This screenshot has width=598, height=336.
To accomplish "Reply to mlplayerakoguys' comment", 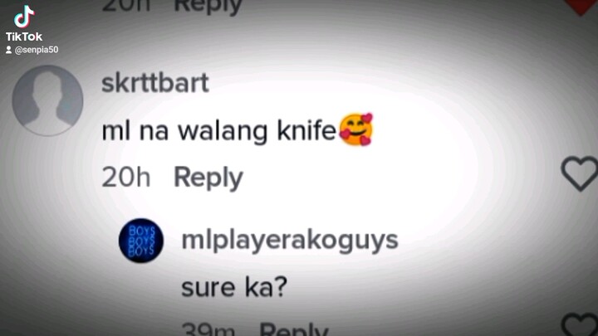I will pyautogui.click(x=294, y=329).
